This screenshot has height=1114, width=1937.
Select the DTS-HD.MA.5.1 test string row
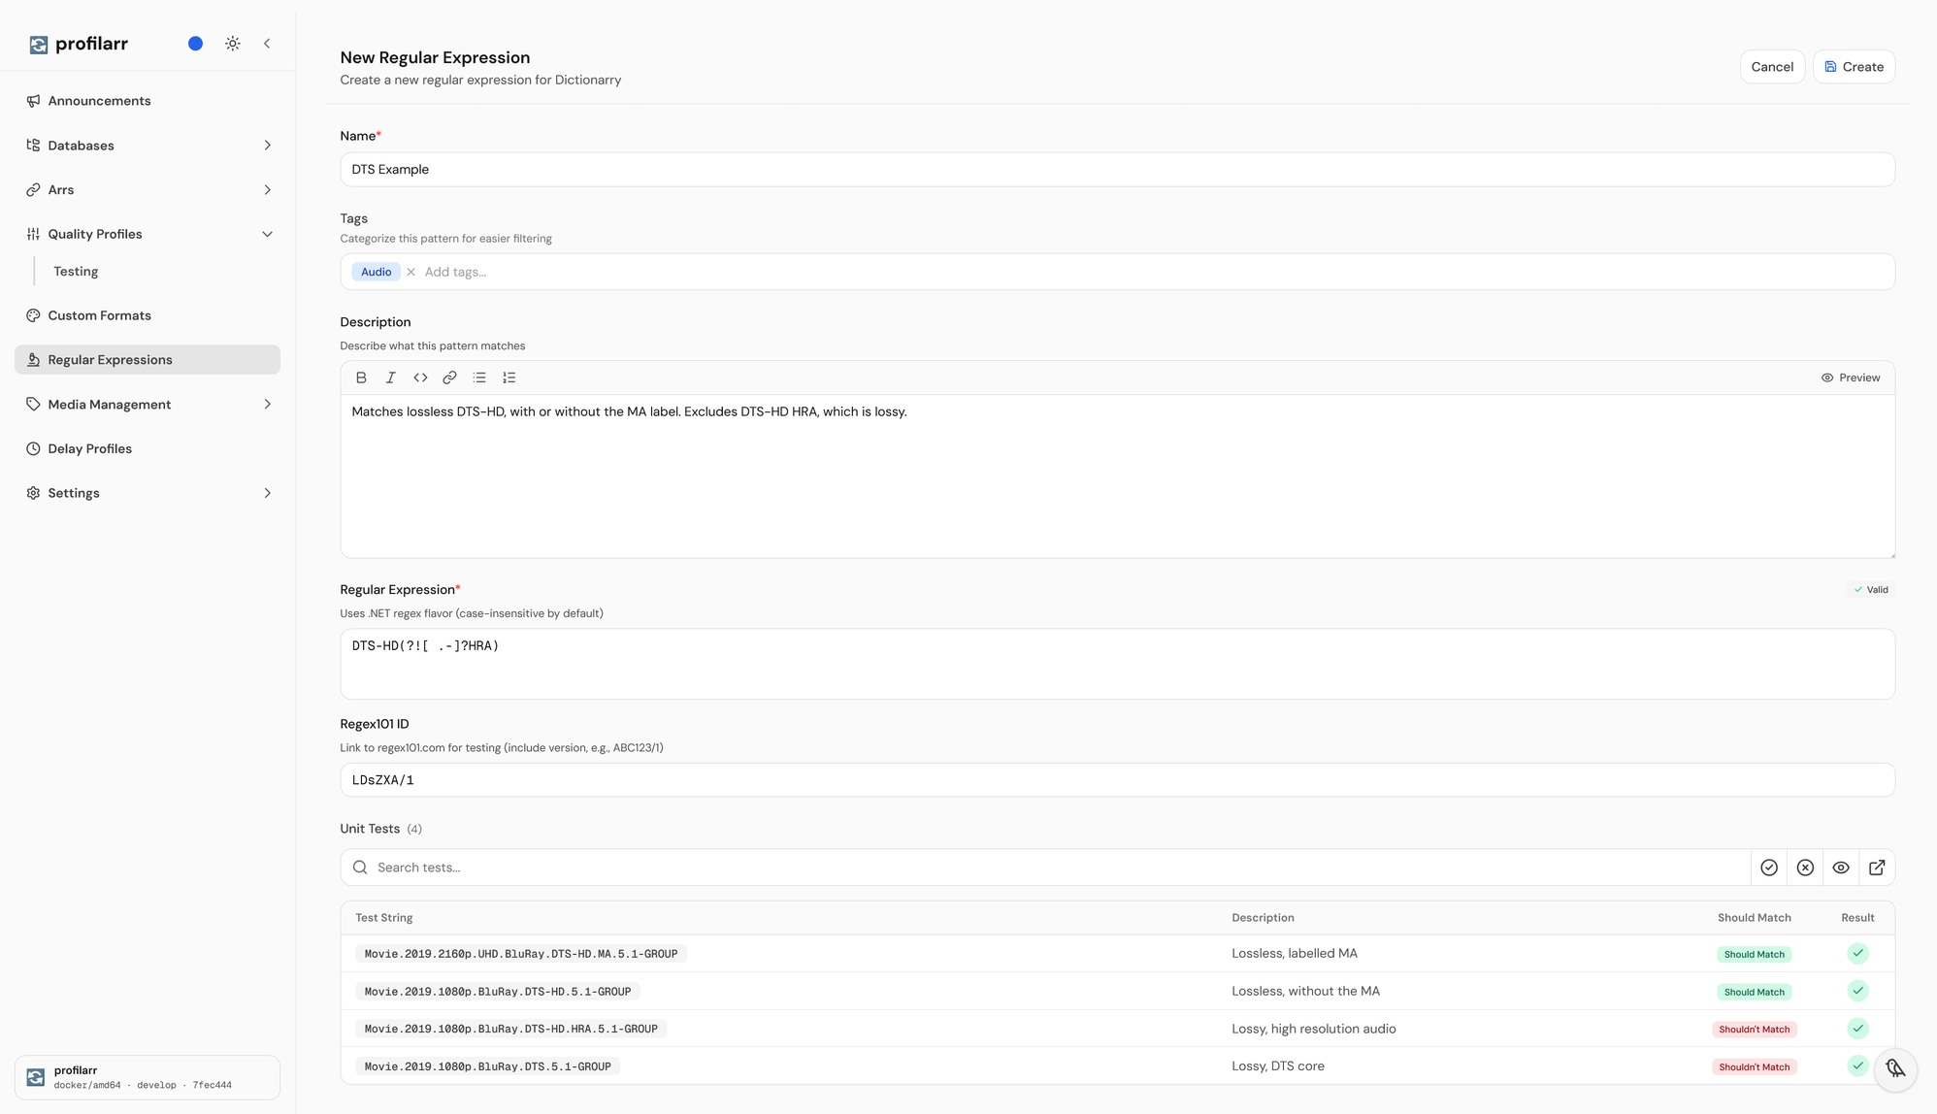[x=521, y=954]
